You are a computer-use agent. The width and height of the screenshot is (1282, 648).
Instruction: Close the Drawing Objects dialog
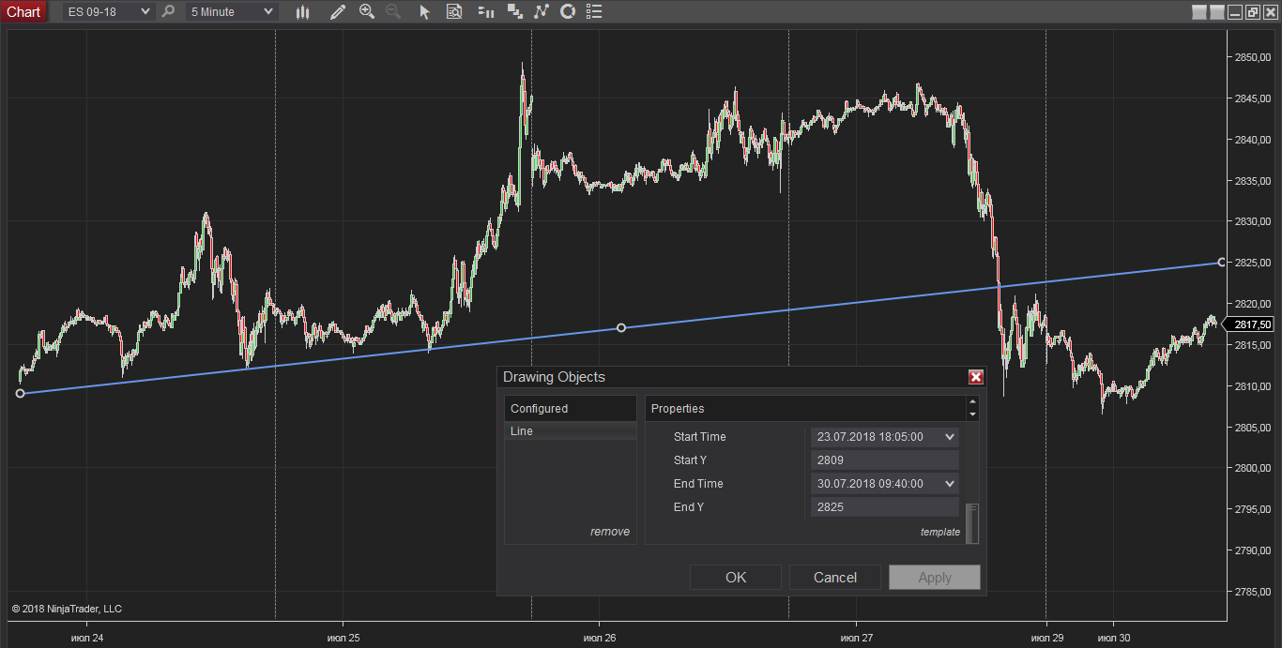coord(976,377)
